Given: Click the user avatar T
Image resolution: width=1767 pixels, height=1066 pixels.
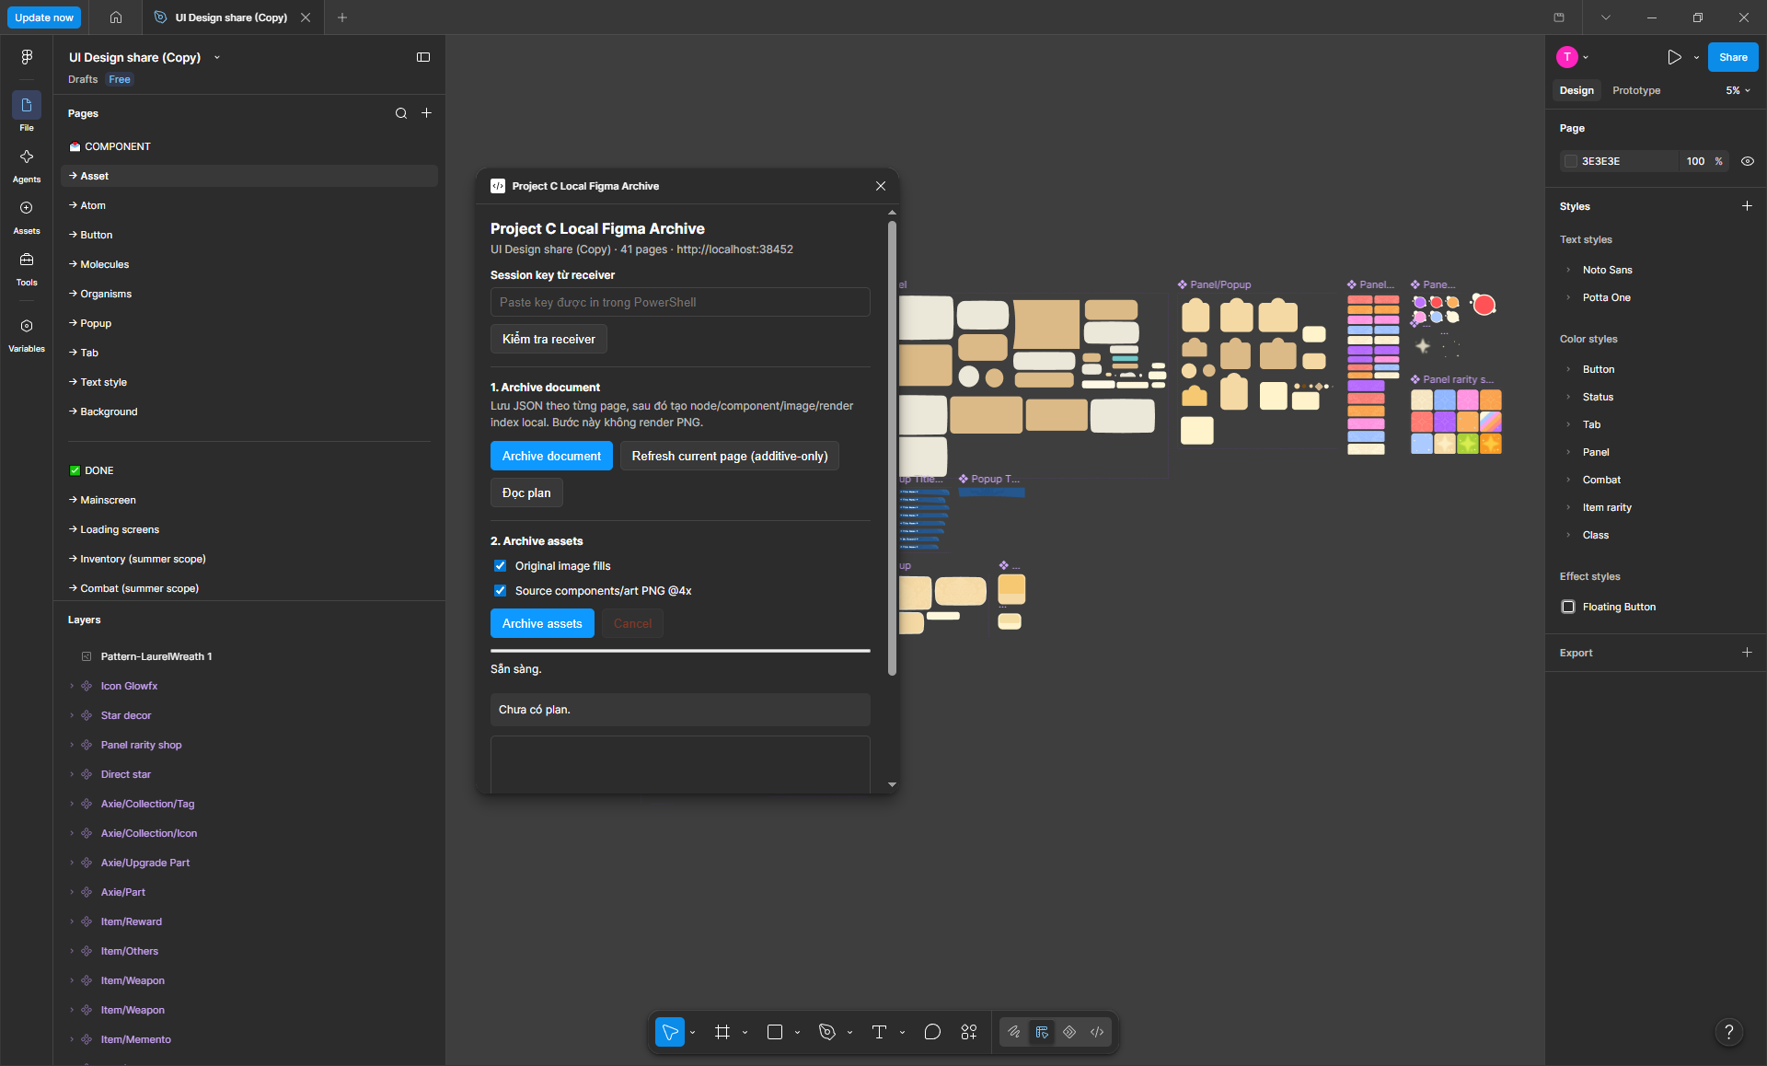Looking at the screenshot, I should pyautogui.click(x=1567, y=57).
